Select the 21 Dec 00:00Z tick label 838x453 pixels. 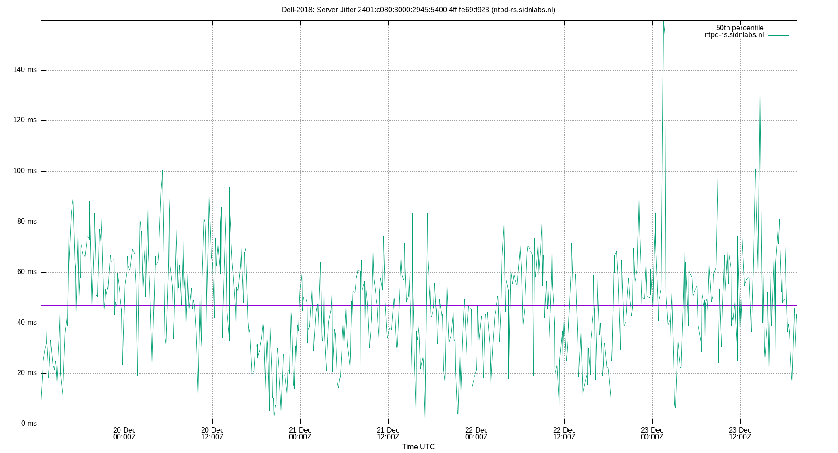tap(299, 434)
